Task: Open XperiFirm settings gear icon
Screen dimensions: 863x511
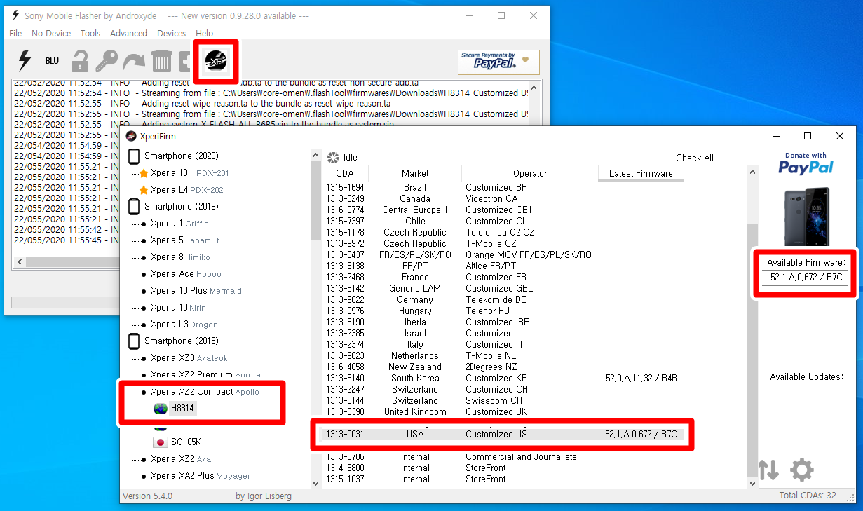Action: click(802, 470)
